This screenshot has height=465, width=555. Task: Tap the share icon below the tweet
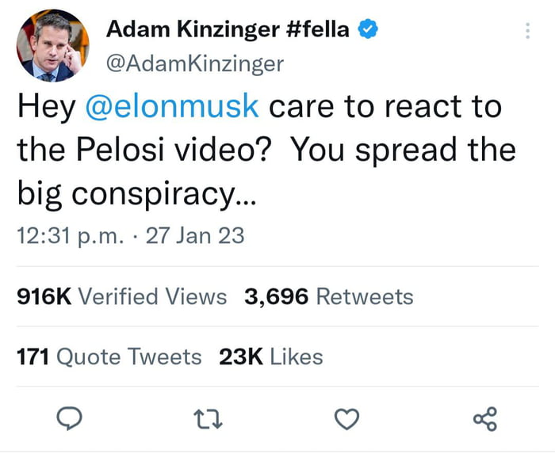(x=484, y=419)
